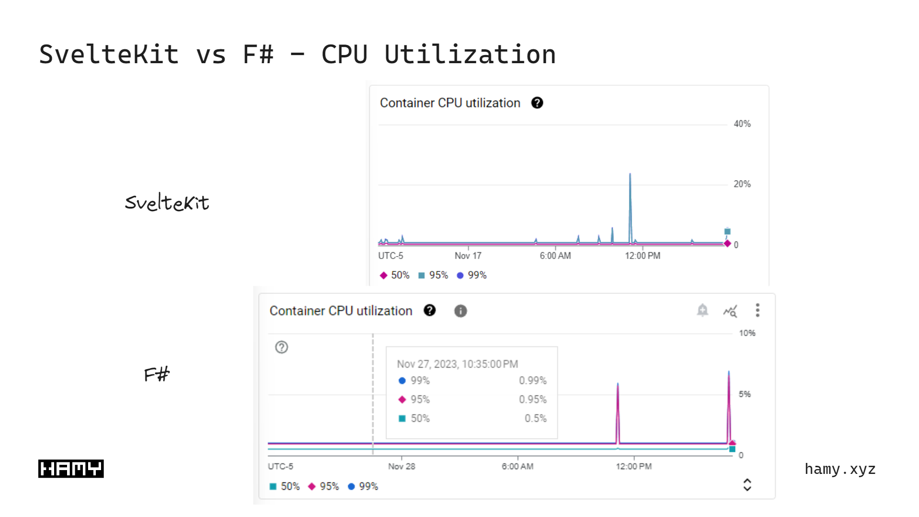Click the Container CPU utilization title

click(450, 103)
